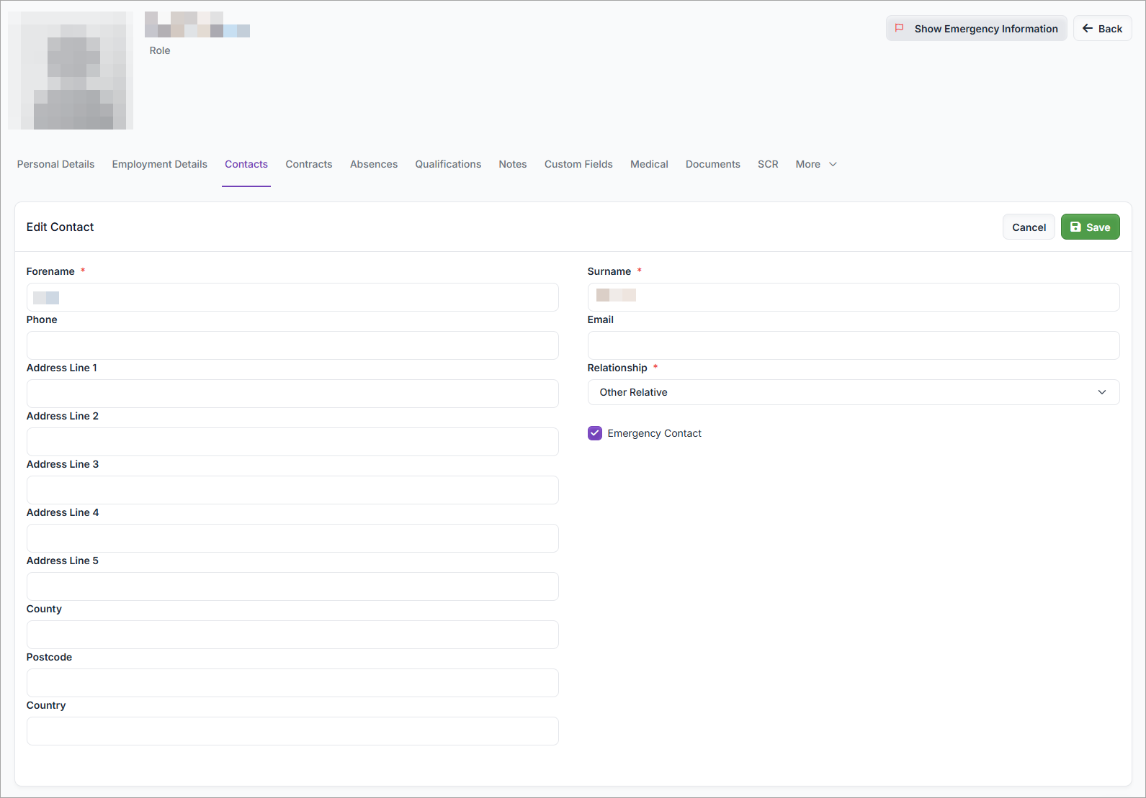Switch to the Personal Details tab
The image size is (1146, 798).
(55, 164)
